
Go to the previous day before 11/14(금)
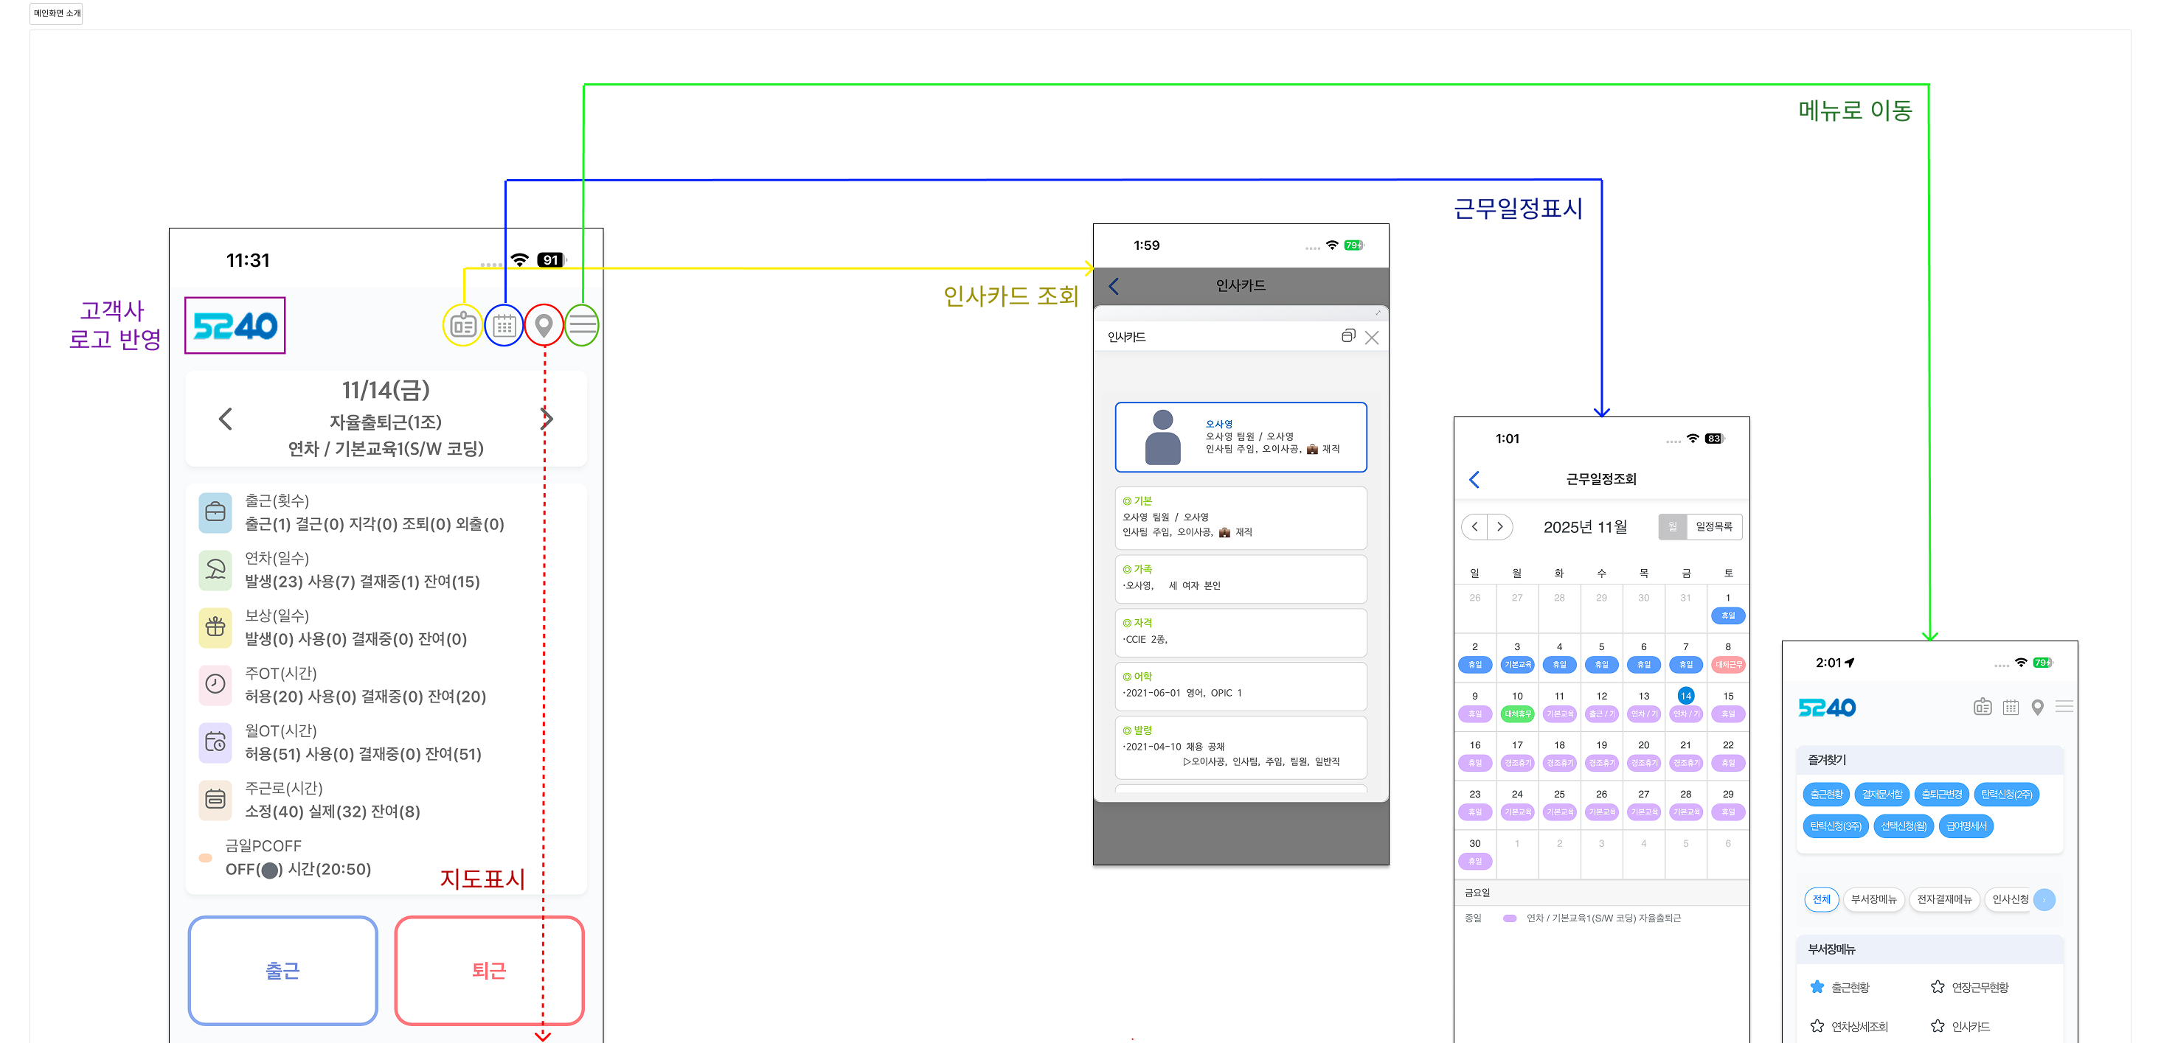tap(225, 419)
